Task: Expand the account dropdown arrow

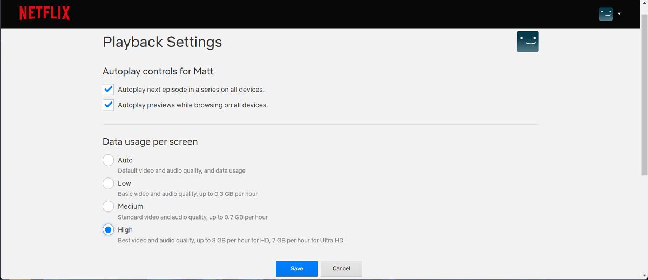Action: (619, 14)
